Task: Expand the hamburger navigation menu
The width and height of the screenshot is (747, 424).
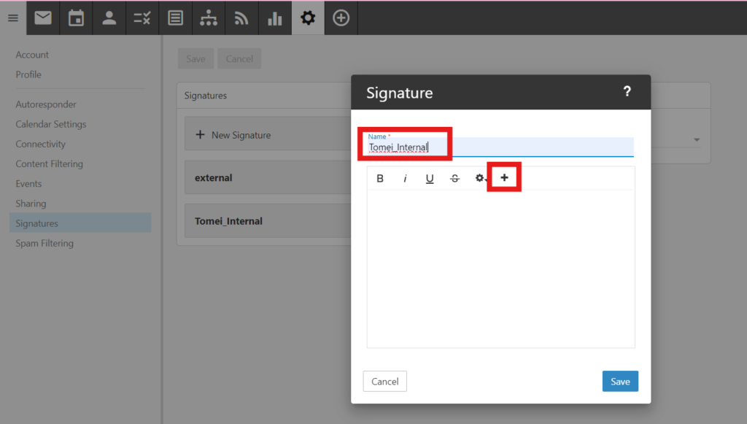Action: [x=12, y=18]
